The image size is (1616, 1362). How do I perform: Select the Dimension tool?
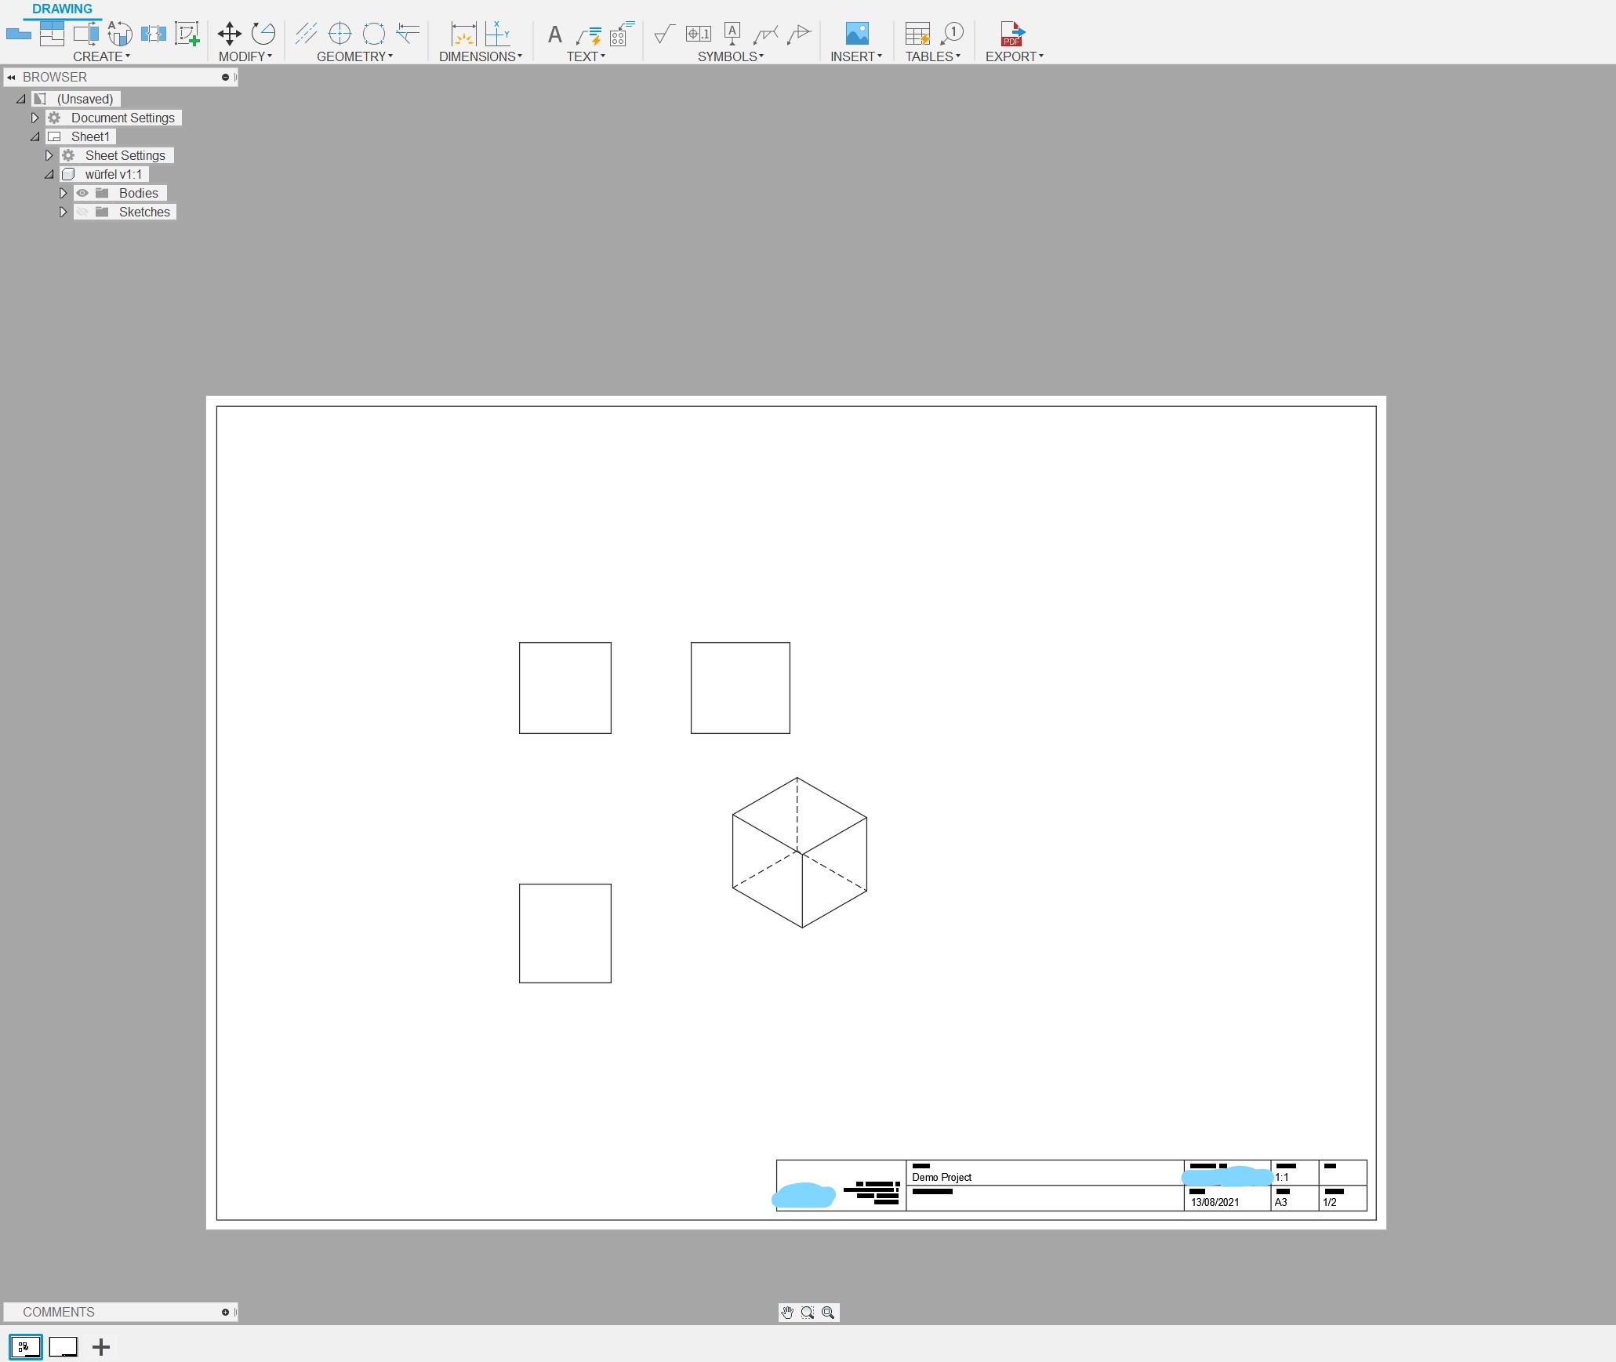[x=463, y=34]
